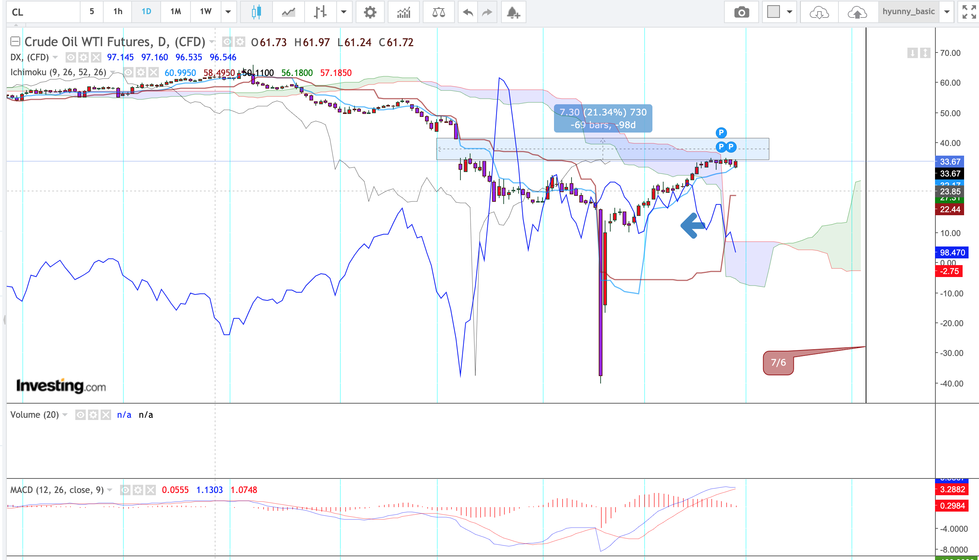Click the add alert bell icon
The height and width of the screenshot is (560, 979).
[513, 12]
